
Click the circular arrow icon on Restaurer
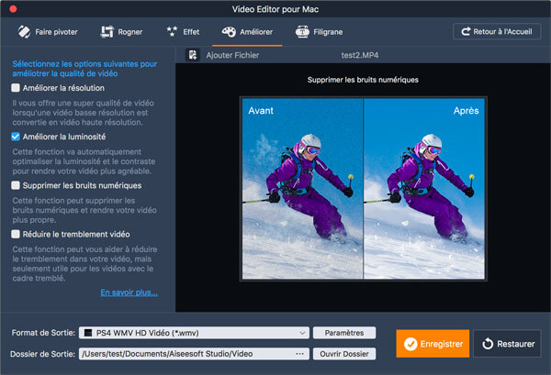[x=488, y=344]
